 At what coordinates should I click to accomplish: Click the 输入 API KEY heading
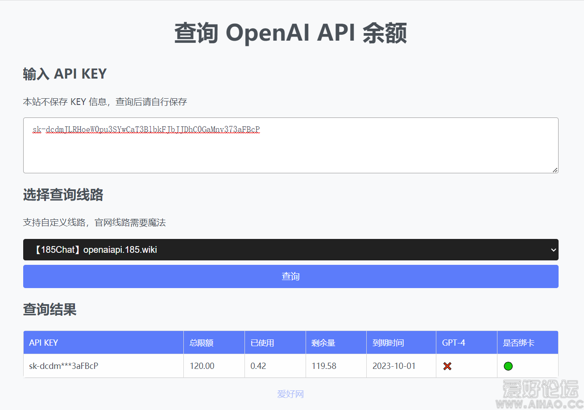[x=65, y=74]
